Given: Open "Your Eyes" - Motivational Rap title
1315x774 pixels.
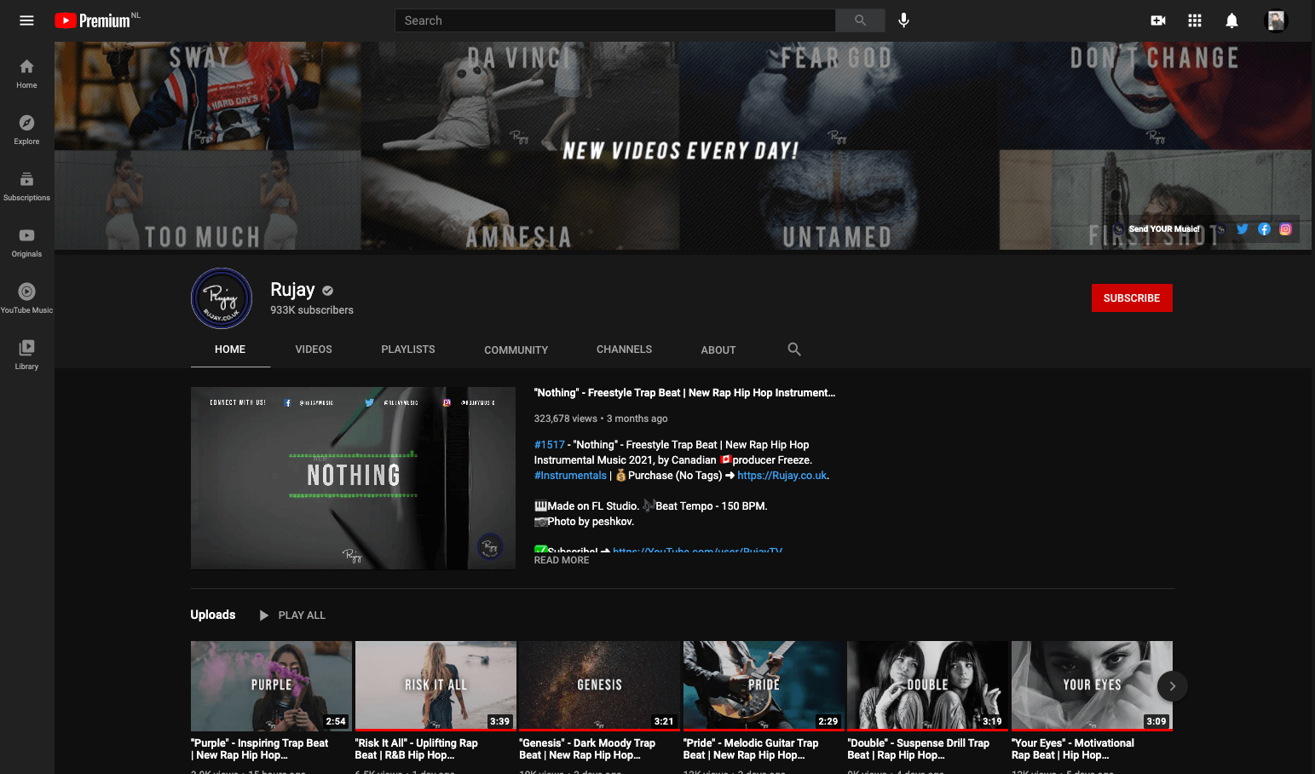Looking at the screenshot, I should [1073, 749].
